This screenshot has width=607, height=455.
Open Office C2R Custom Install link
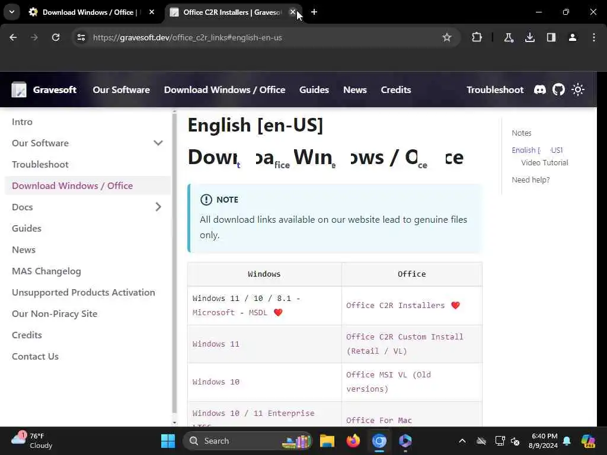pos(404,344)
